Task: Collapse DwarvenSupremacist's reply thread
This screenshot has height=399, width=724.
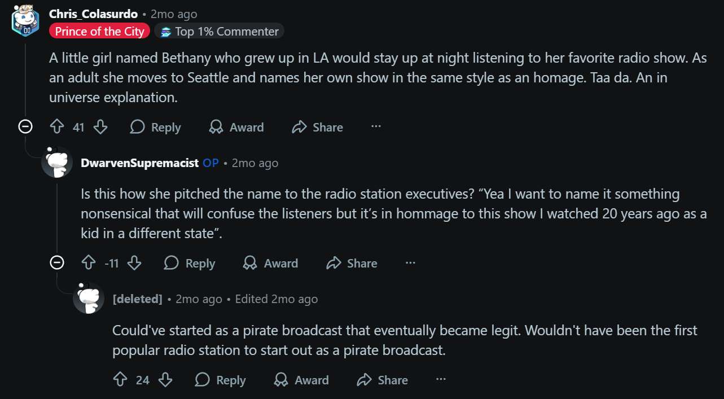Action: pos(57,263)
